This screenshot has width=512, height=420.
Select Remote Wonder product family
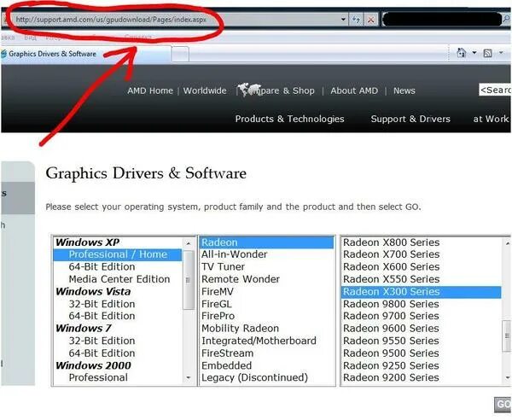click(267, 279)
